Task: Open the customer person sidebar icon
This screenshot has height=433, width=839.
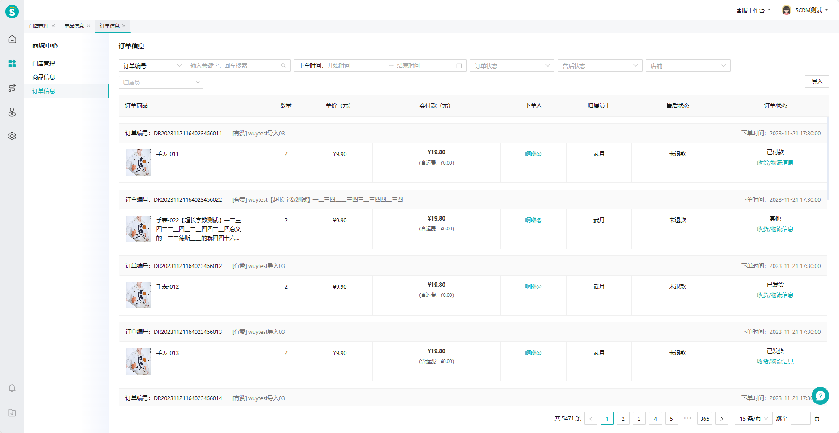Action: [12, 112]
